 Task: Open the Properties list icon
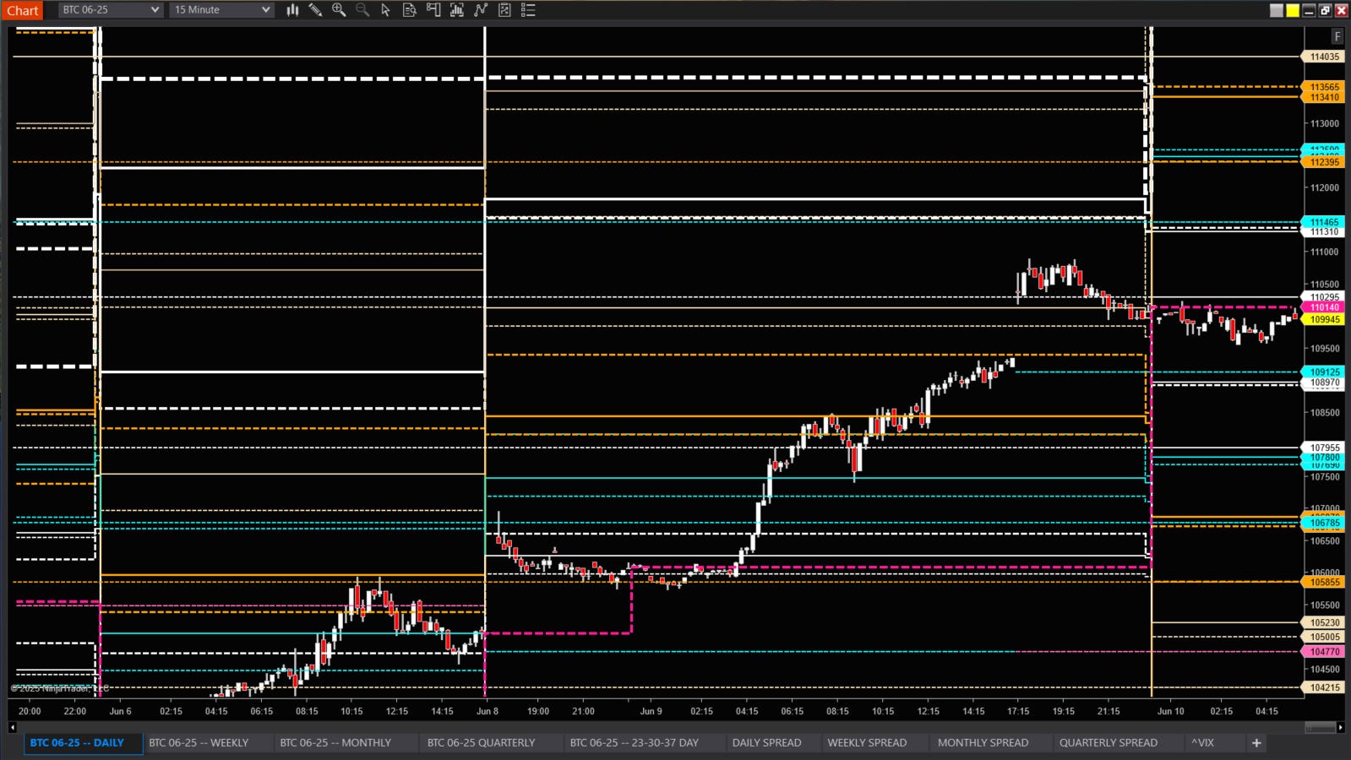coord(528,10)
